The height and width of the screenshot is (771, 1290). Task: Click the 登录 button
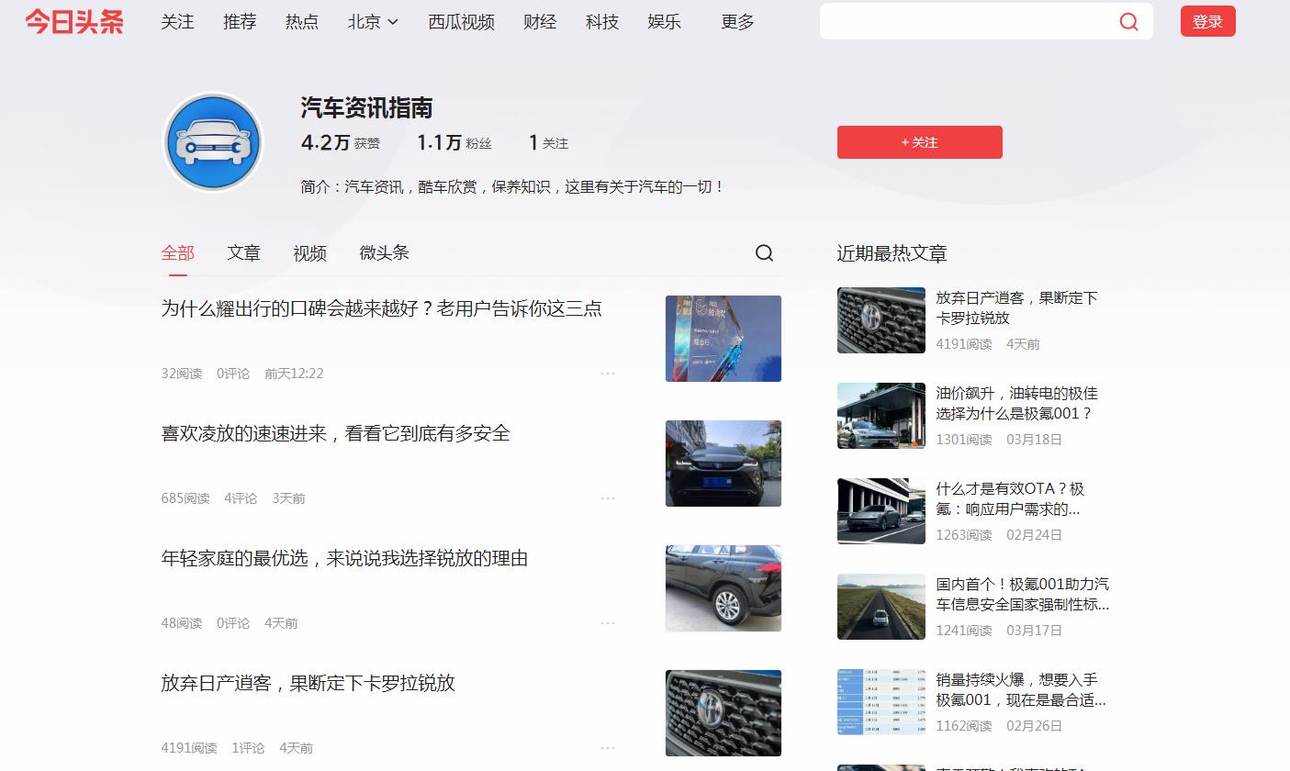click(x=1207, y=21)
